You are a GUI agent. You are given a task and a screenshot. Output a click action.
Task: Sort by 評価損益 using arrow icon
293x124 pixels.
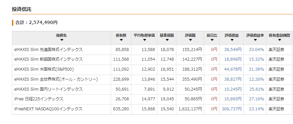231,40
